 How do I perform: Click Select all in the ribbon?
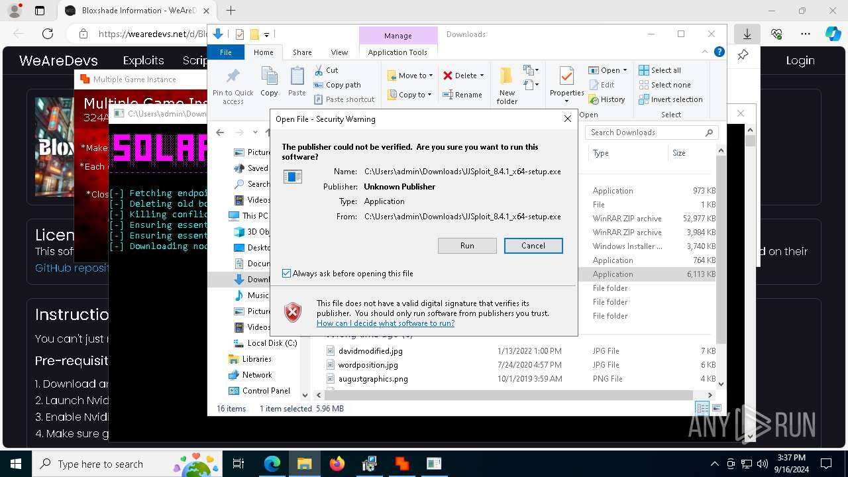660,70
